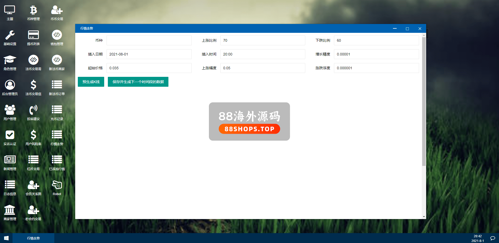Click 保存并生成下一个时间段的数据 button

138,82
